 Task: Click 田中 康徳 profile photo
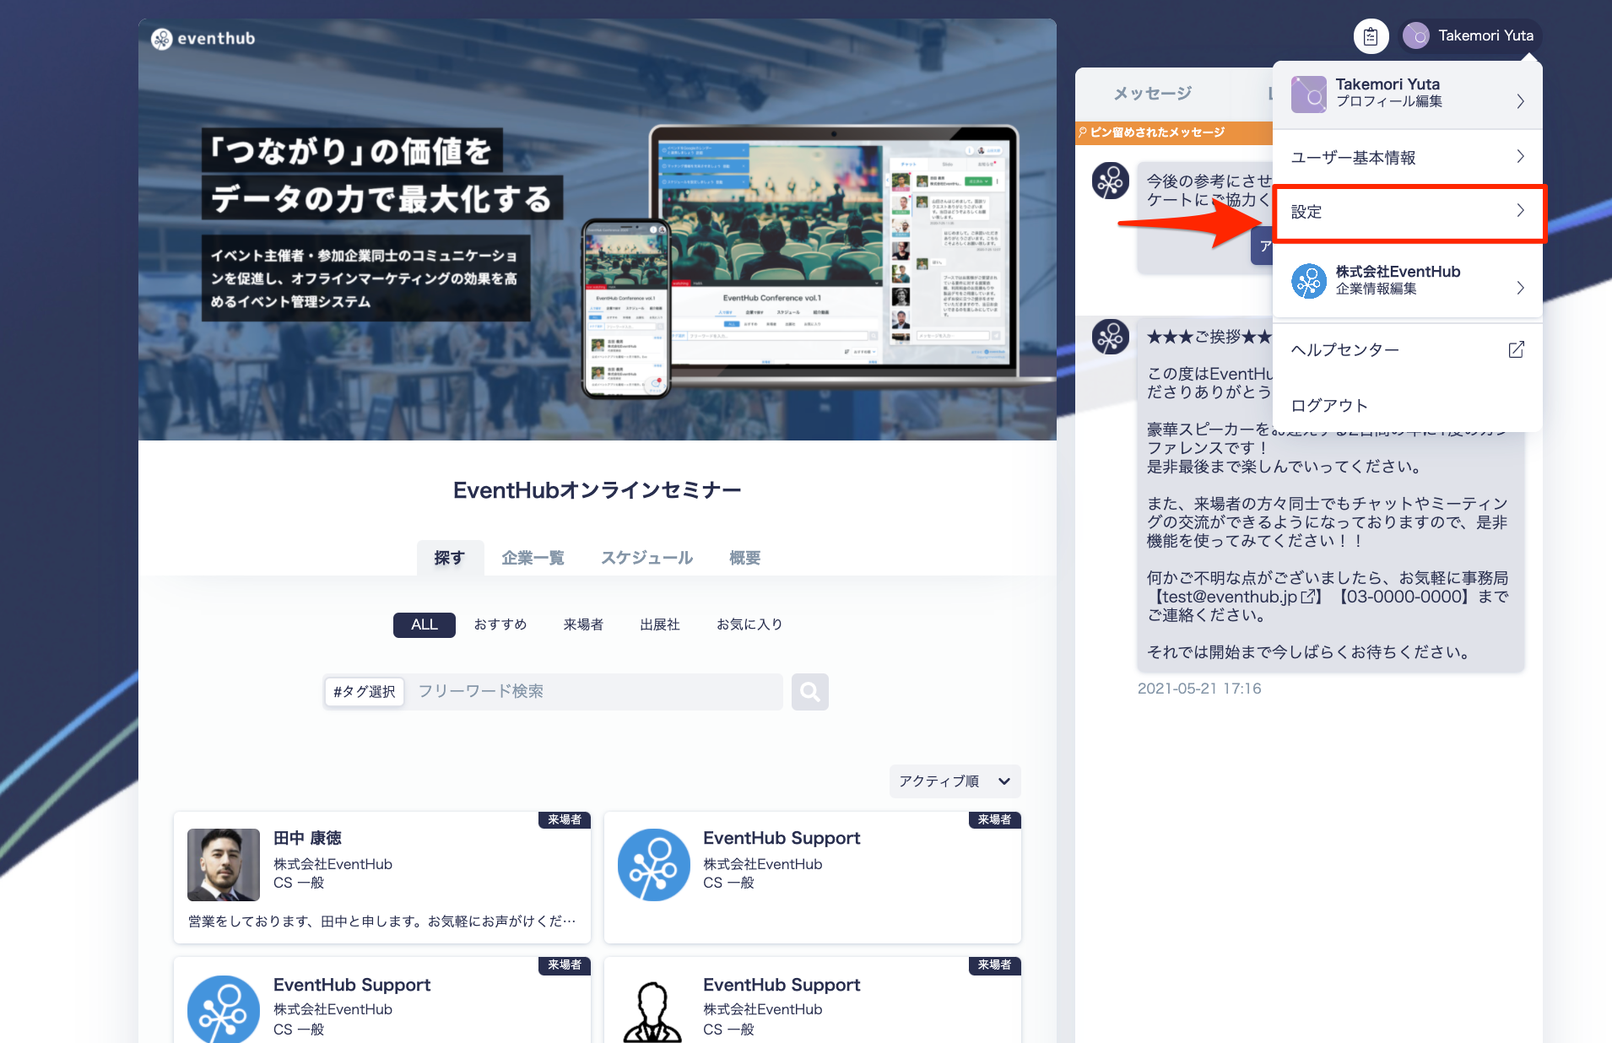(x=224, y=864)
